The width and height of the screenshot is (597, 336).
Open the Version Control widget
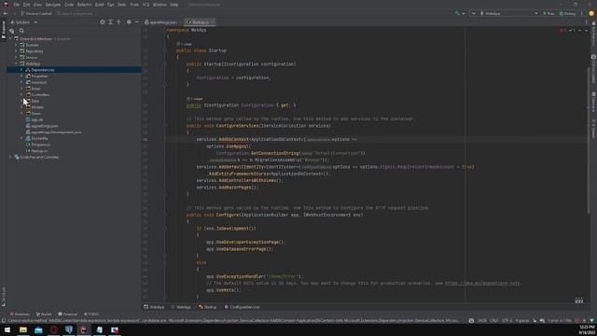click(x=36, y=13)
